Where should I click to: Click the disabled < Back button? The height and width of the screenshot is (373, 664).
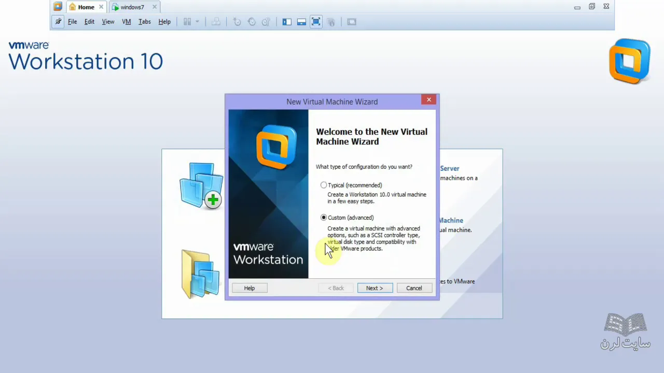[x=336, y=288]
